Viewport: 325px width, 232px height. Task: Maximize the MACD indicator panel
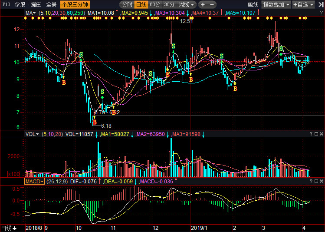click(315, 181)
